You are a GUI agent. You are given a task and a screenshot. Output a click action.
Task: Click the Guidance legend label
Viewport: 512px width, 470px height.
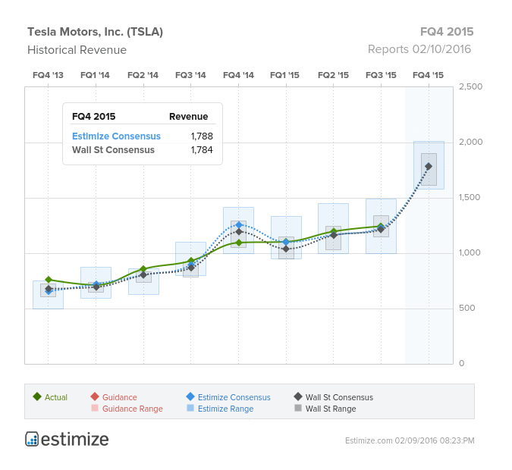(x=120, y=397)
